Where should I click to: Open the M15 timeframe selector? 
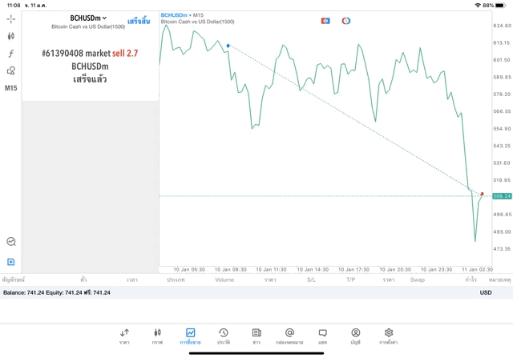pos(11,88)
